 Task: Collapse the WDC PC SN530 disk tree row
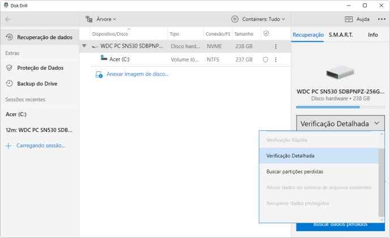click(x=84, y=46)
